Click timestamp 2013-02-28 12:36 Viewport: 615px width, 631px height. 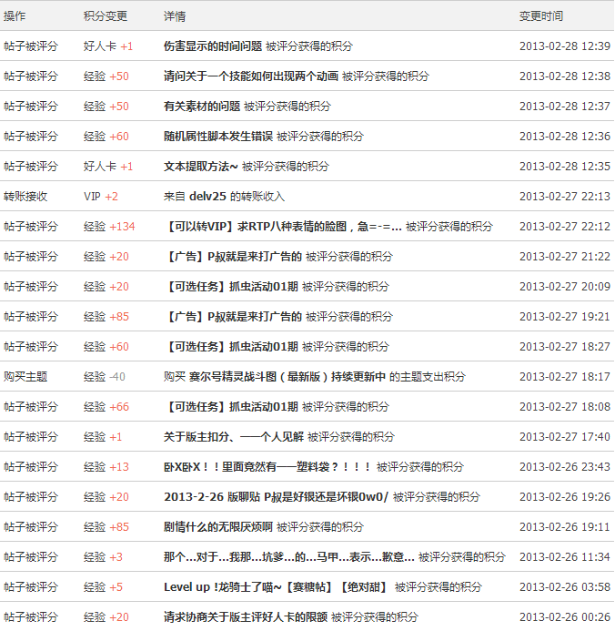pos(565,136)
